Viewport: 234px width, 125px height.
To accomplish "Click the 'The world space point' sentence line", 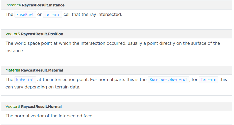I will coord(113,43).
